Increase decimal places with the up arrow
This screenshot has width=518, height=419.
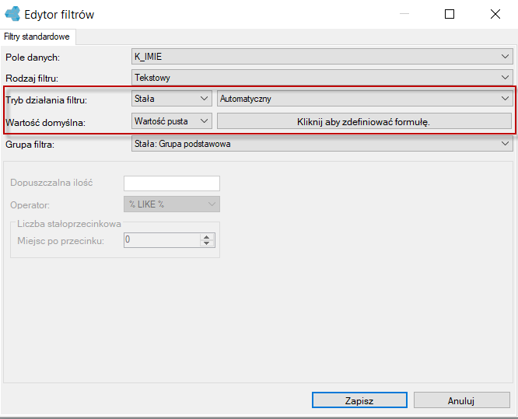[207, 237]
